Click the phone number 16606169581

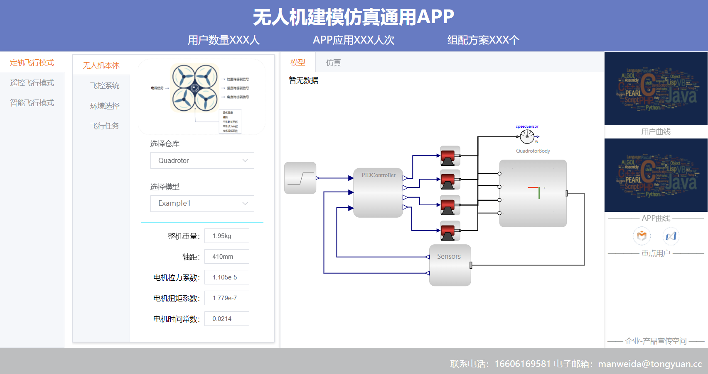click(x=522, y=364)
